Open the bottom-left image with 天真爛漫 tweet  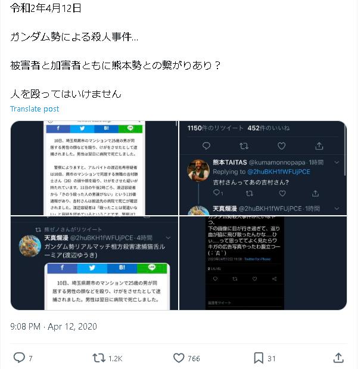pyautogui.click(x=94, y=263)
